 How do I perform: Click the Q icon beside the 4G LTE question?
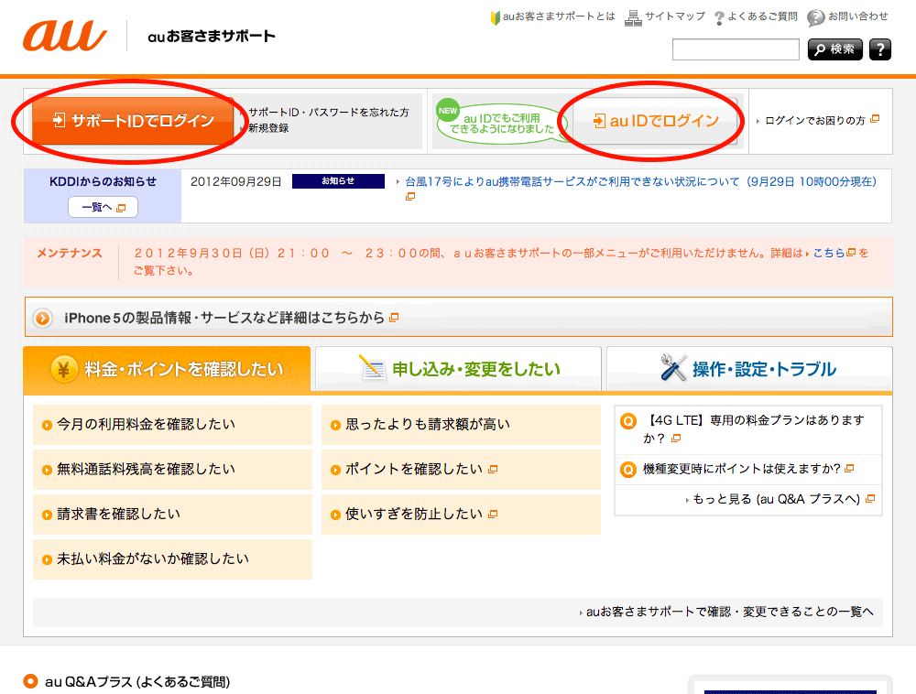click(x=628, y=421)
